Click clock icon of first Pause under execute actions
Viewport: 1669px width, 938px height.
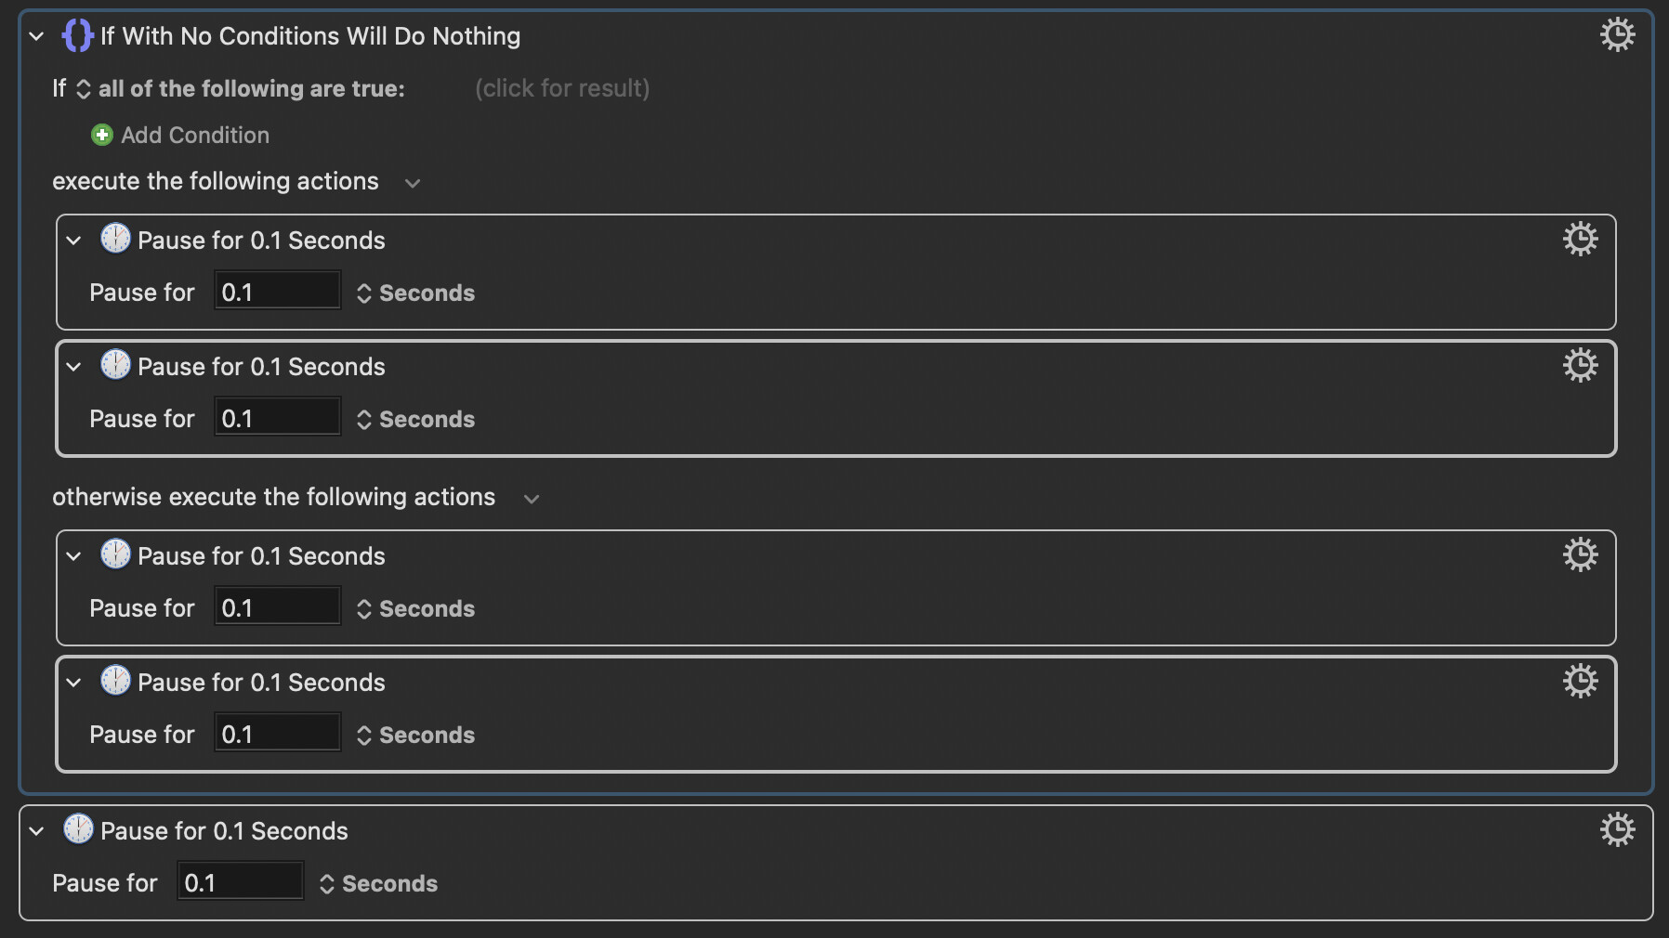pyautogui.click(x=115, y=239)
